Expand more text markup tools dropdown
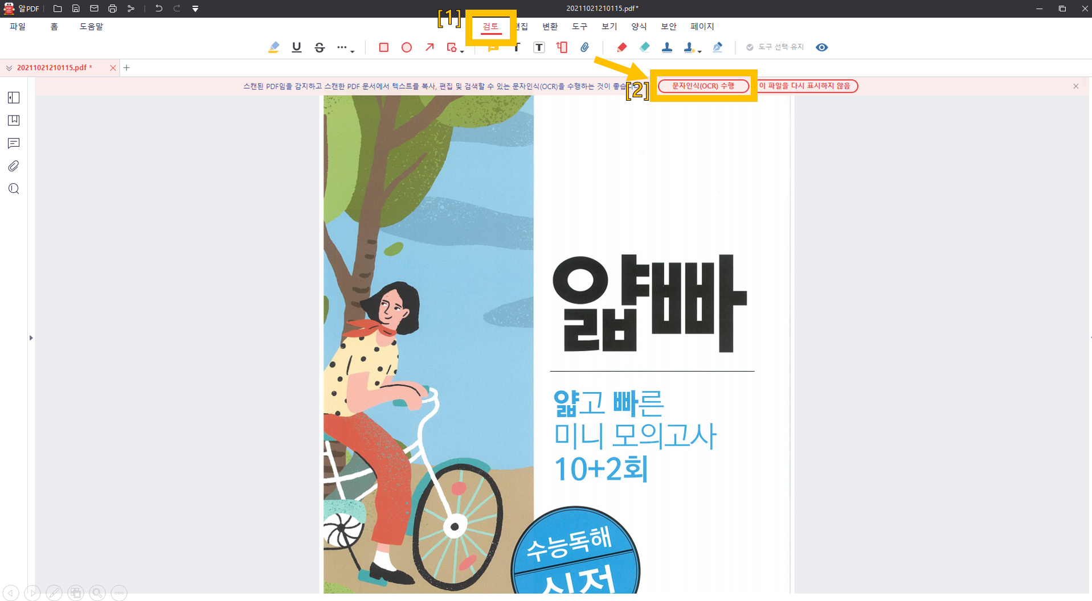The image size is (1092, 601). [345, 48]
